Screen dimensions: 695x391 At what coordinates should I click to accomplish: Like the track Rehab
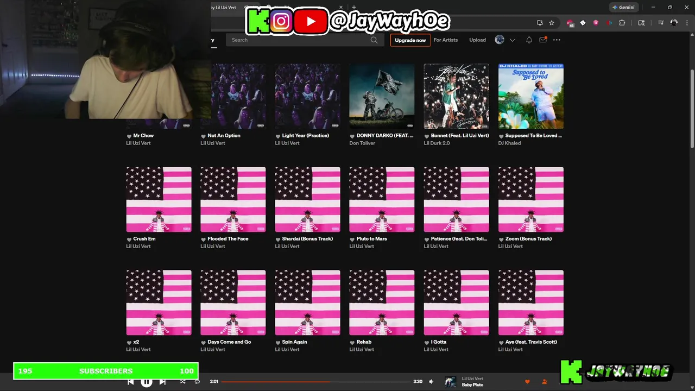(352, 343)
